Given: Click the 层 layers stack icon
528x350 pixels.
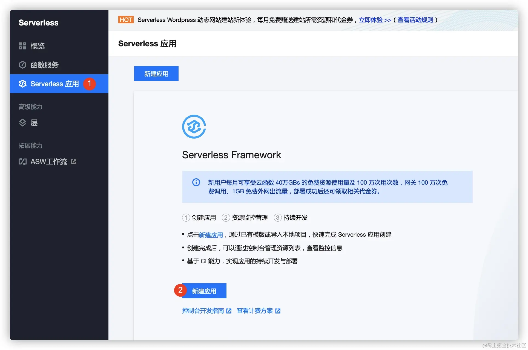Looking at the screenshot, I should pos(22,123).
